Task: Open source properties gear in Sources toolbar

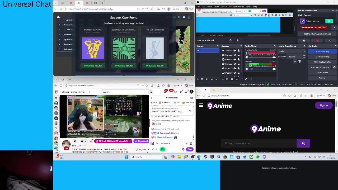Action: click(232, 79)
